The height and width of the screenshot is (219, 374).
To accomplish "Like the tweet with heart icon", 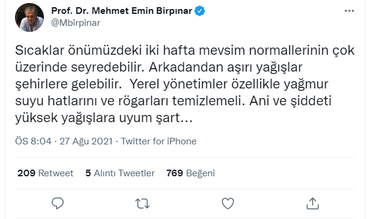I will (228, 203).
